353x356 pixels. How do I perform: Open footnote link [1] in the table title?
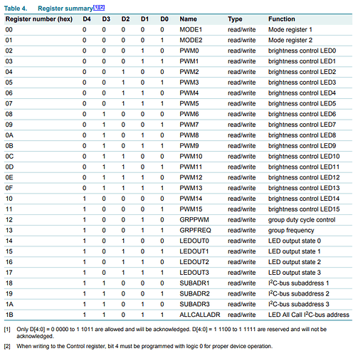point(95,7)
